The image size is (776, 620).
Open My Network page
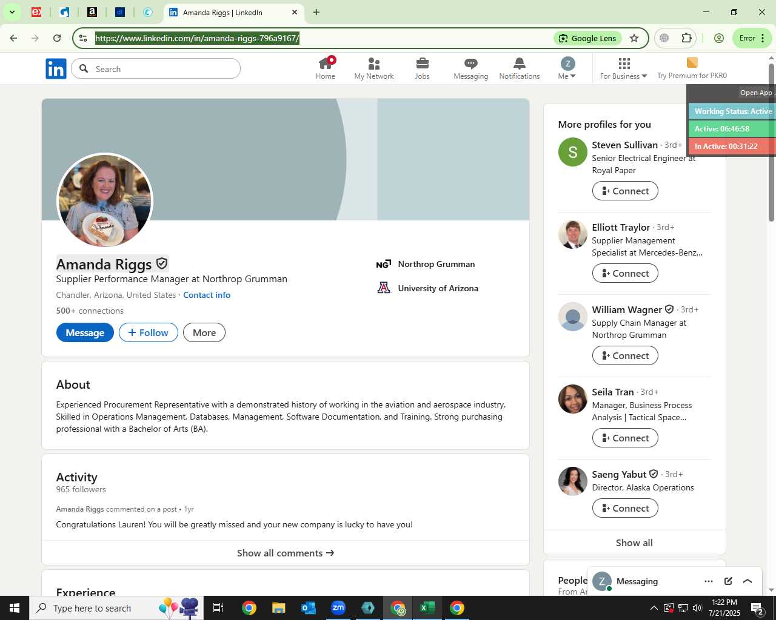pyautogui.click(x=374, y=68)
